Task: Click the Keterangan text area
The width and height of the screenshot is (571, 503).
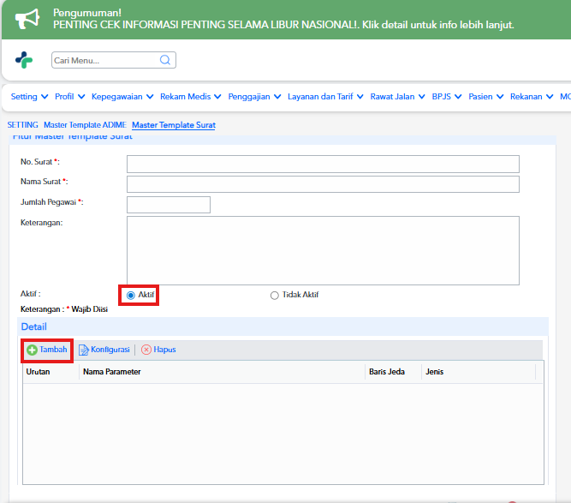Action: [323, 251]
